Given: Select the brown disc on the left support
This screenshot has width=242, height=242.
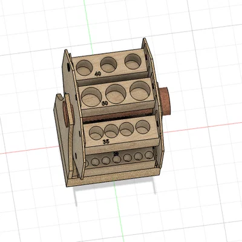Looking at the screenshot, I should coord(66,114).
